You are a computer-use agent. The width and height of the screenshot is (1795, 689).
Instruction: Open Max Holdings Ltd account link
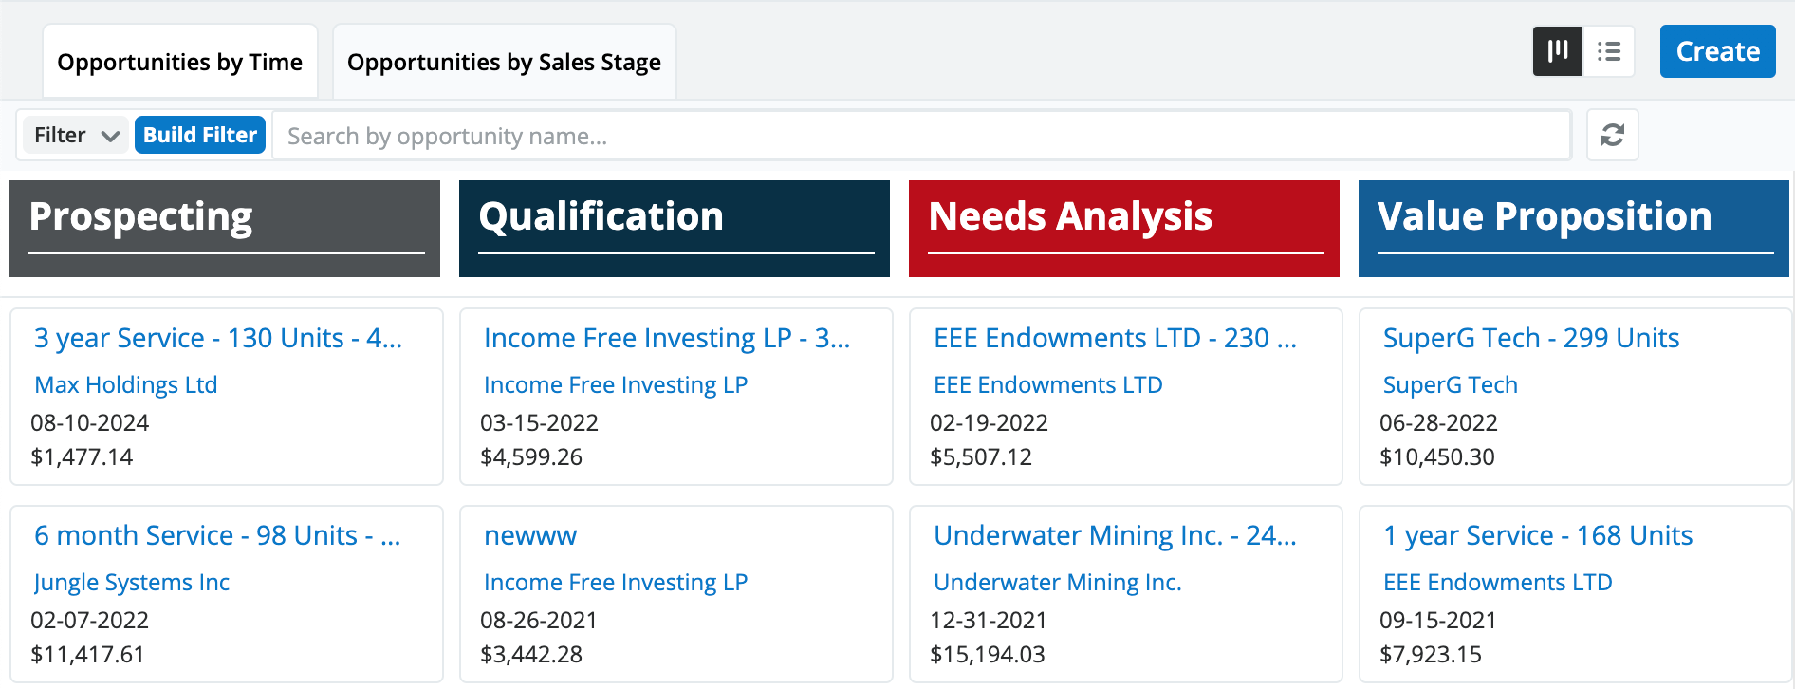pyautogui.click(x=126, y=384)
